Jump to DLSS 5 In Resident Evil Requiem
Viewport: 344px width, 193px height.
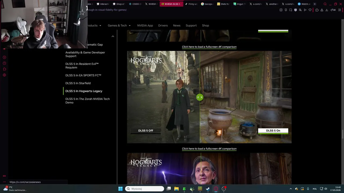(x=82, y=66)
